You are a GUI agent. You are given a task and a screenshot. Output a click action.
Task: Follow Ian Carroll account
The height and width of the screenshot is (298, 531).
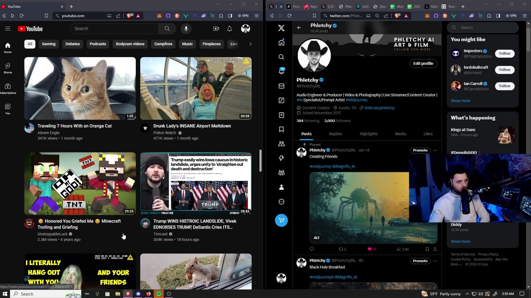point(504,86)
